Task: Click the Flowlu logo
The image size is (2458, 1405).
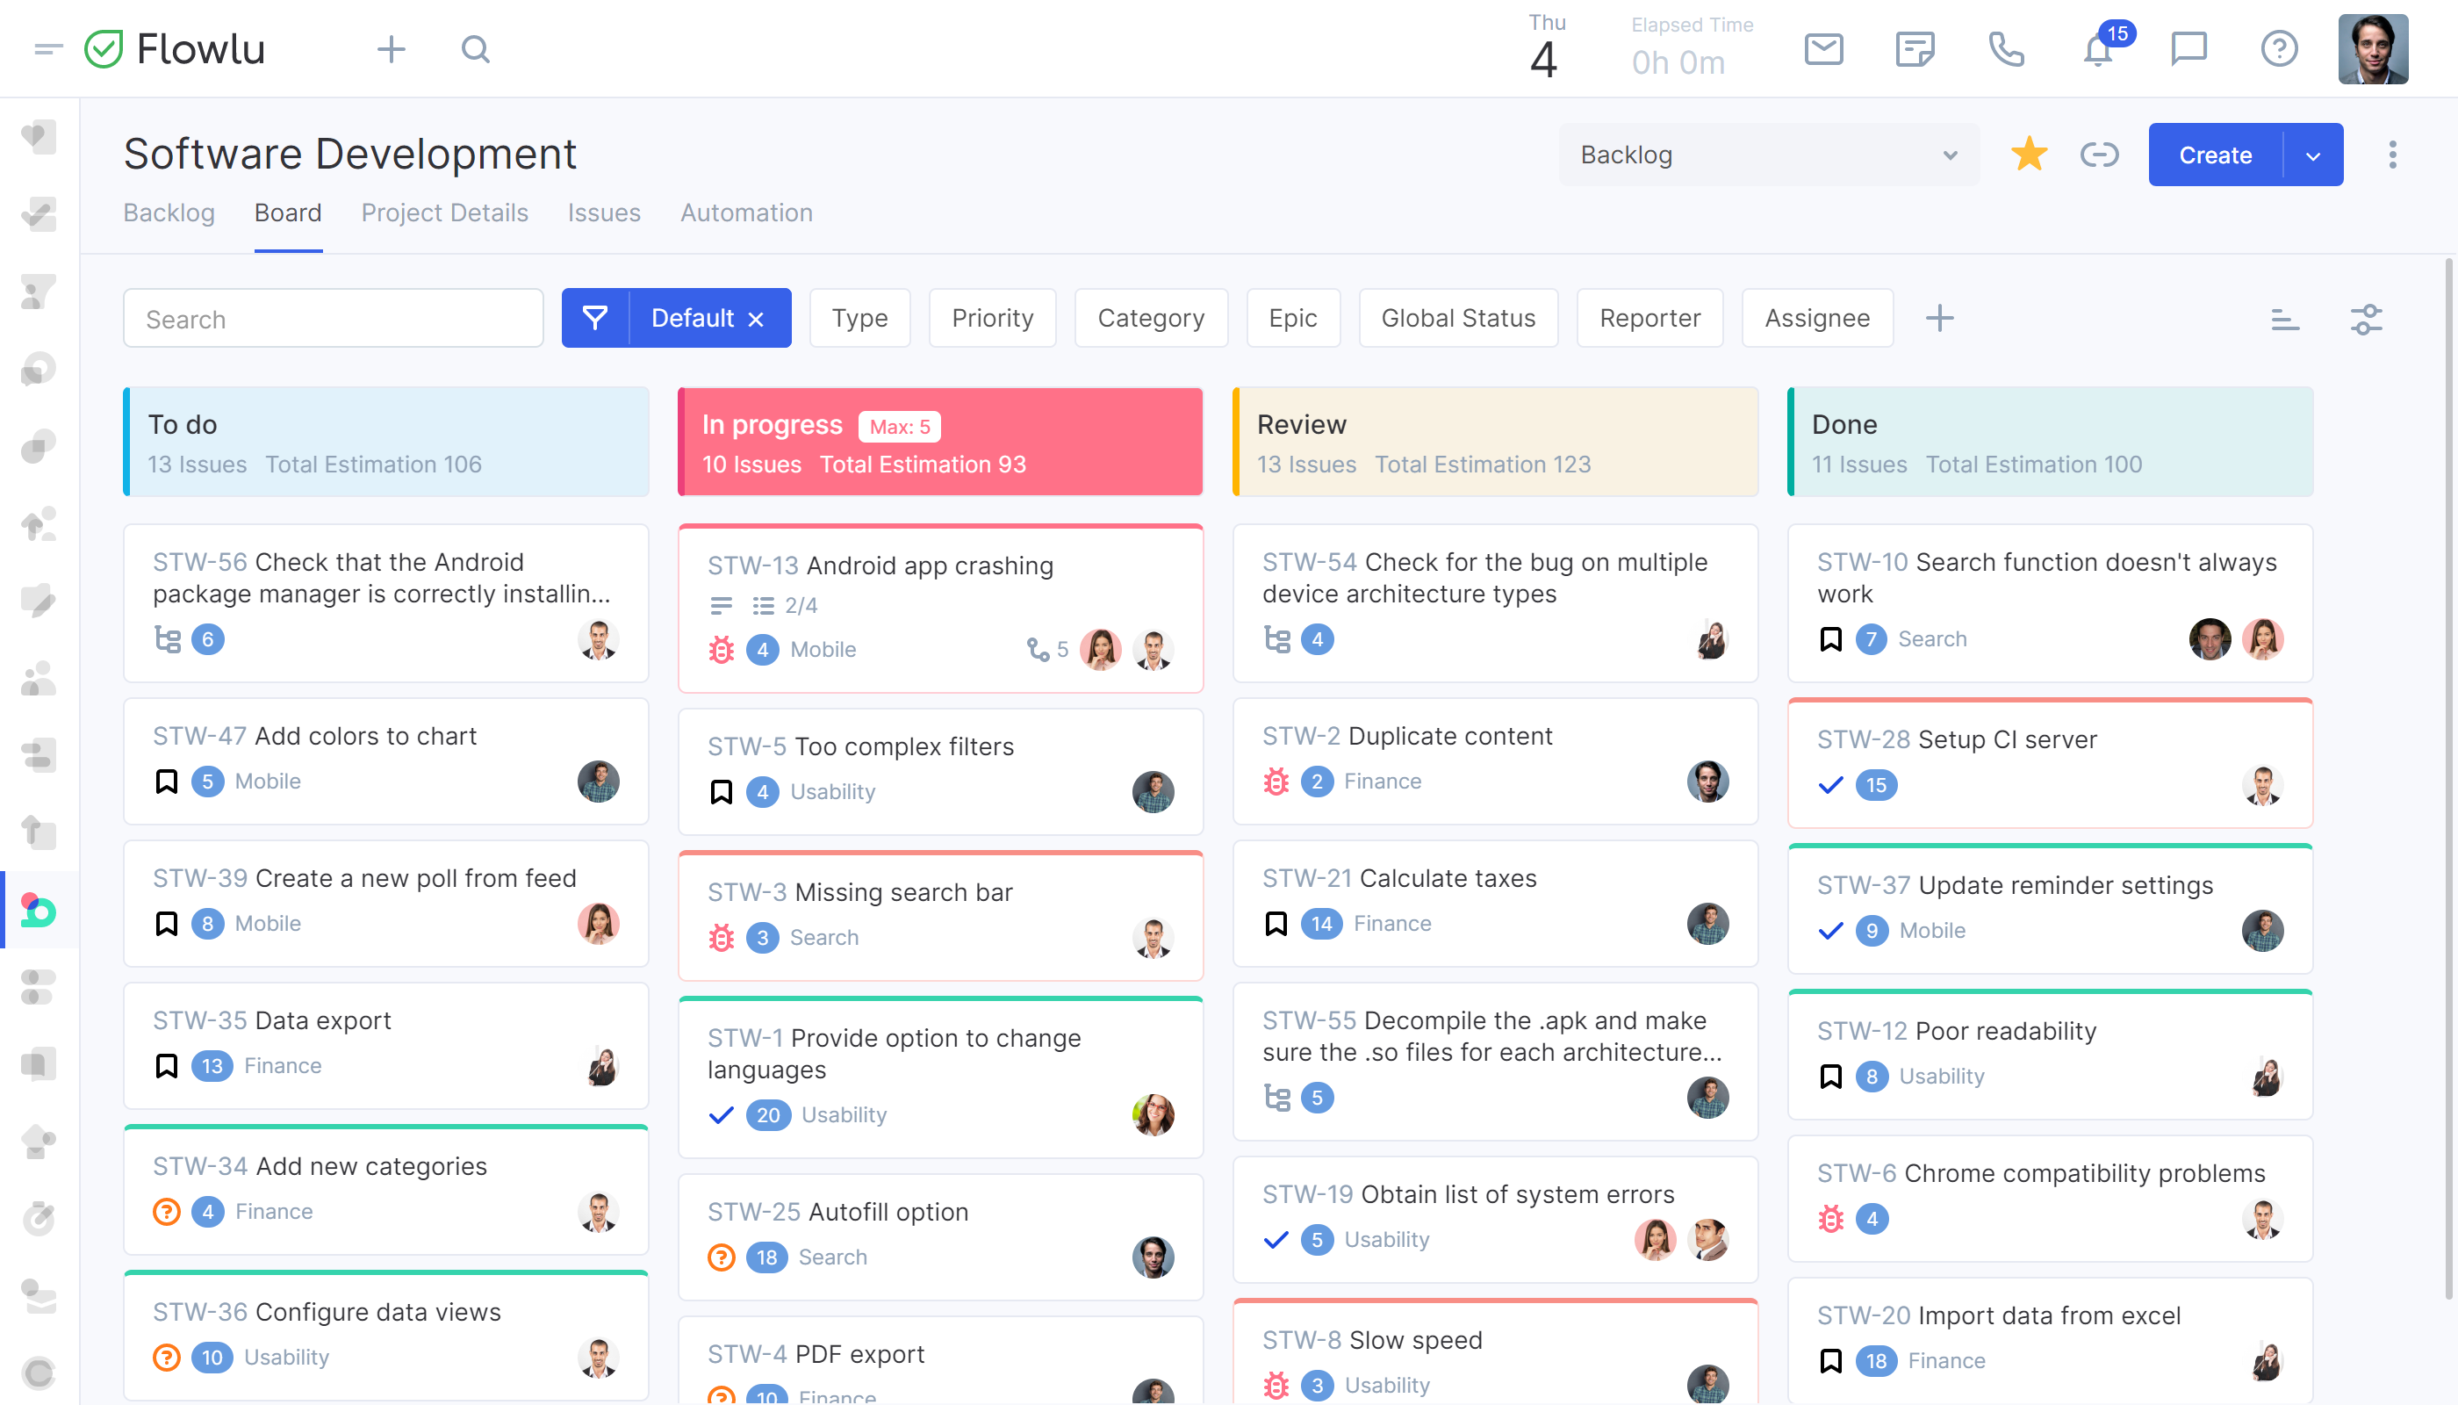Action: pyautogui.click(x=175, y=48)
